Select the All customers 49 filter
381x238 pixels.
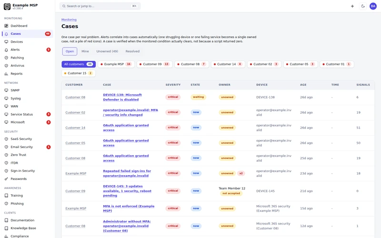79,64
